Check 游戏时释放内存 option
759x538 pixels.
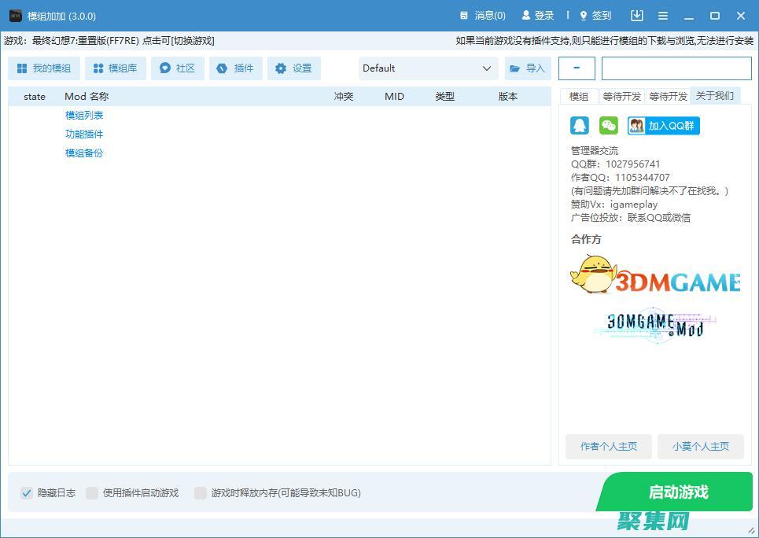tap(201, 492)
